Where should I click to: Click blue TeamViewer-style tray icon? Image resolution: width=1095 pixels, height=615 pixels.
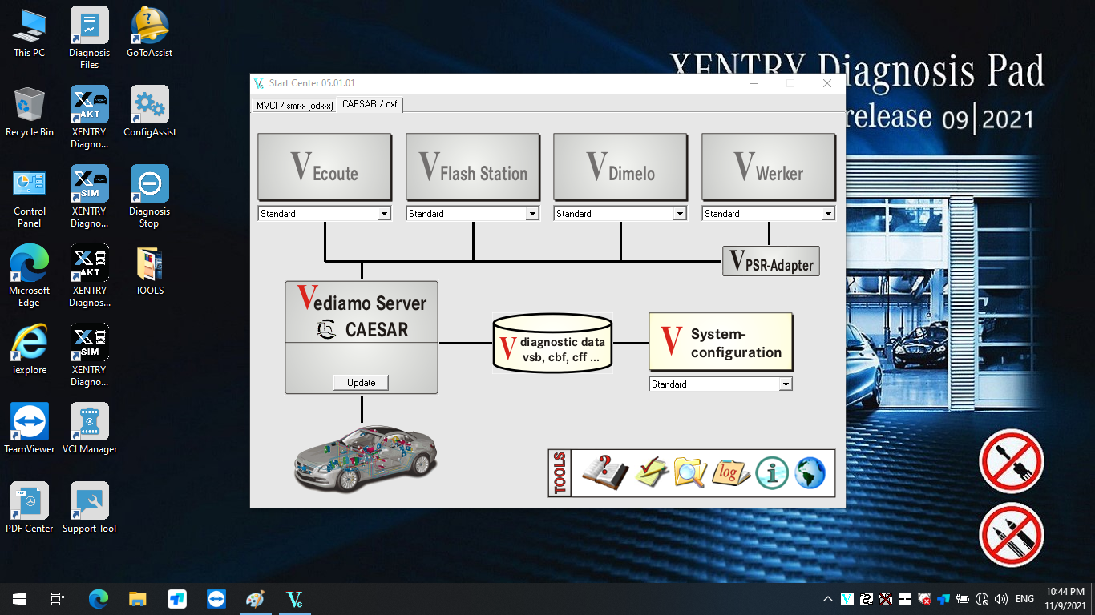click(943, 599)
